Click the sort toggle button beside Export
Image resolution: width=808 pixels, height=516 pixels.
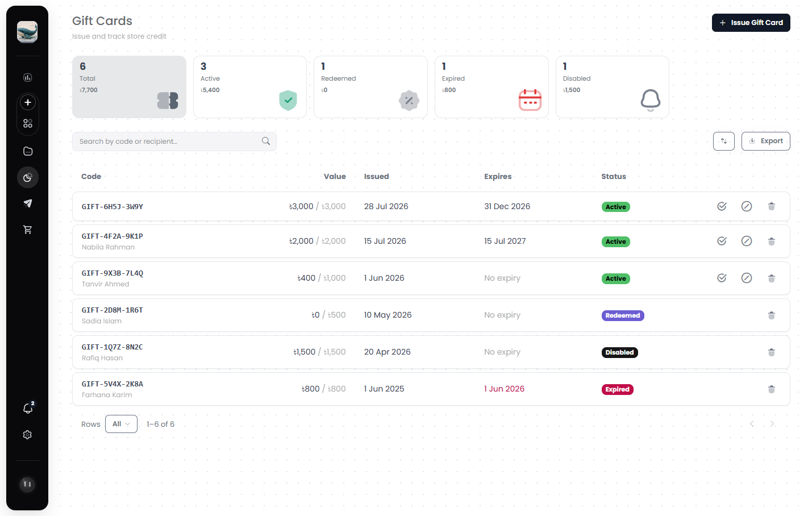click(x=723, y=141)
